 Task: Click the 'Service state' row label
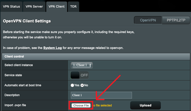[x=13, y=75]
